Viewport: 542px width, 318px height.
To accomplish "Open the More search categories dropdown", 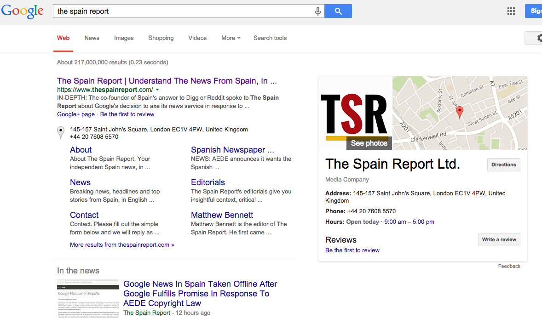I will (231, 38).
